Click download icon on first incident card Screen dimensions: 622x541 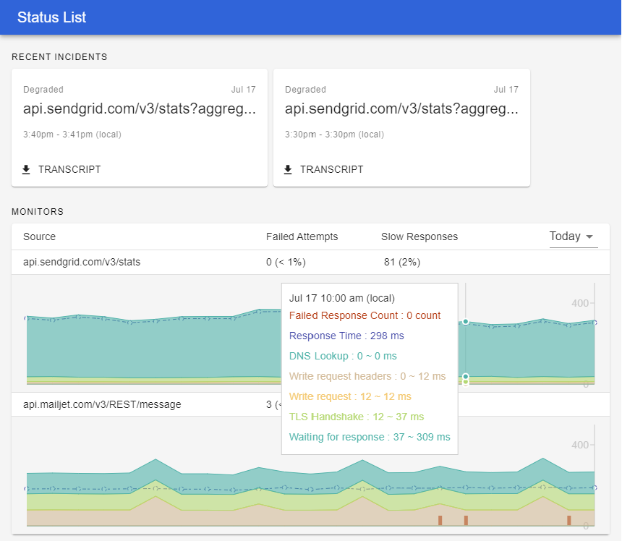26,170
